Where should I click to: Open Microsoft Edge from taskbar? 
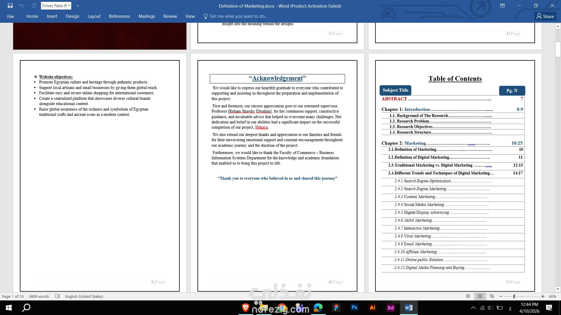pyautogui.click(x=318, y=307)
